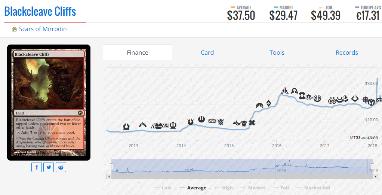Toggle the Average price series
Viewport: 382px width, 195px height.
point(193,188)
